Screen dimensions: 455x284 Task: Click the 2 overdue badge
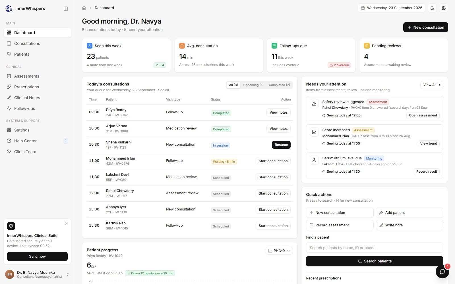point(339,65)
